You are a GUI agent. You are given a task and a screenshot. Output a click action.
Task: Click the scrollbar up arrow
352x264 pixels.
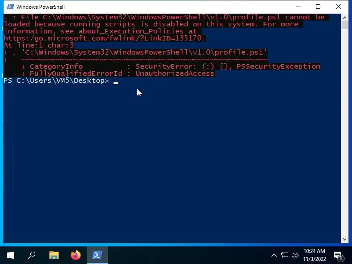(x=345, y=17)
